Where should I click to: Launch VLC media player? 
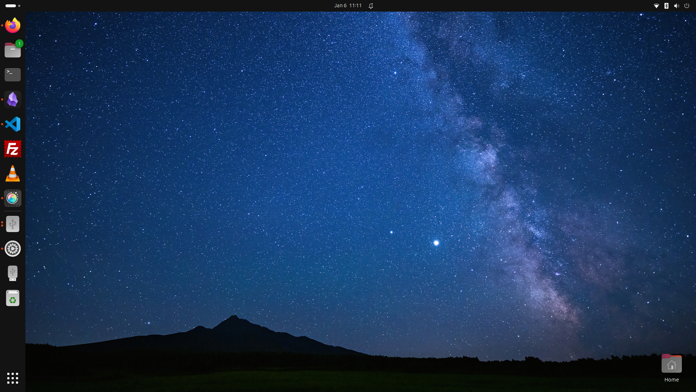tap(13, 173)
